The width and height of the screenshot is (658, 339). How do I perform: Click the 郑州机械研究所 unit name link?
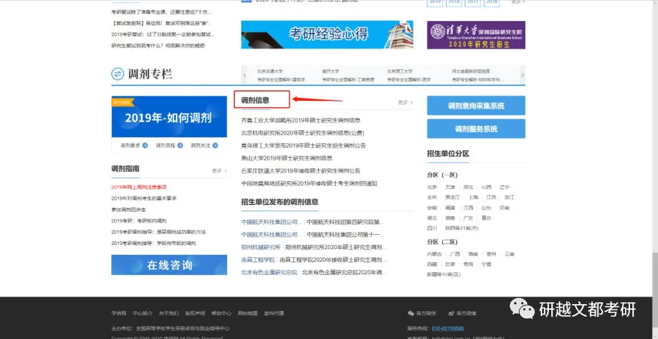(x=261, y=247)
